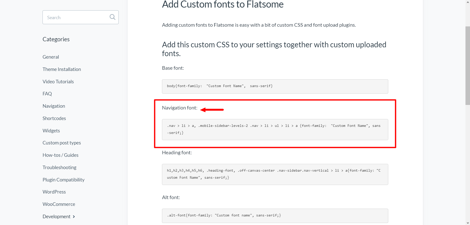Open the WordPress category

tap(54, 192)
